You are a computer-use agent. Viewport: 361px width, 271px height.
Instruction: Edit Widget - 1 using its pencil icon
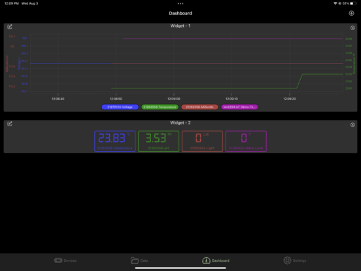pyautogui.click(x=10, y=26)
